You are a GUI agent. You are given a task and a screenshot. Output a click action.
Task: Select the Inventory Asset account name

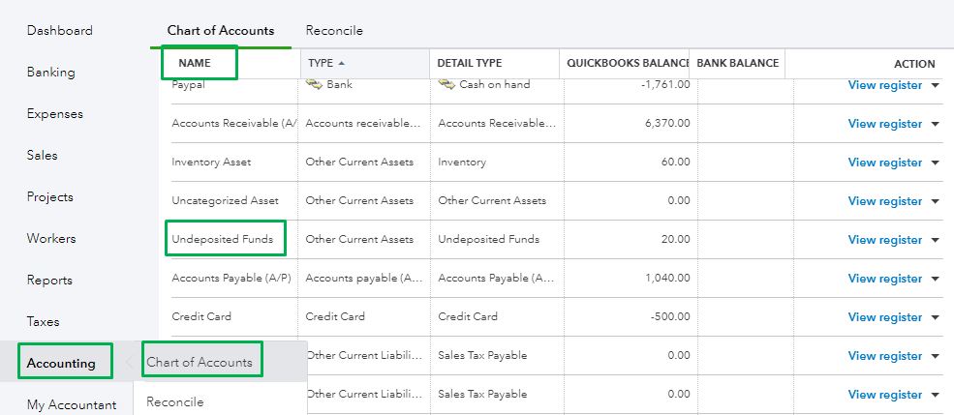tap(211, 163)
